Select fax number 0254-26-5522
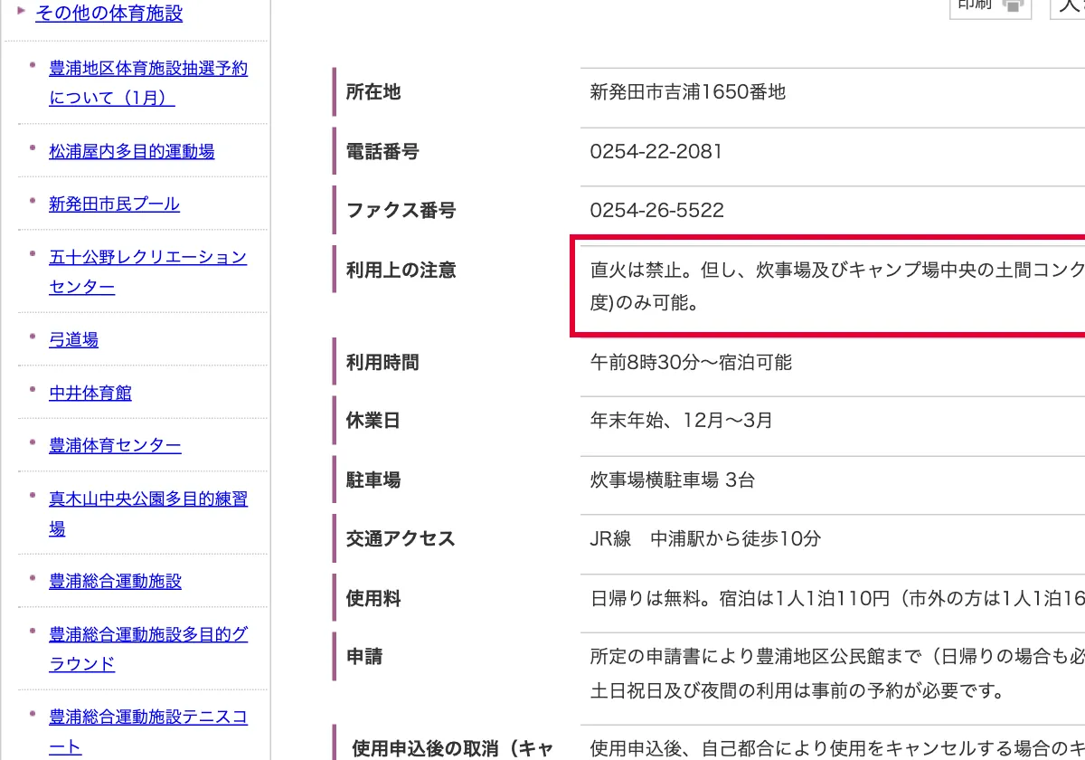 tap(656, 210)
